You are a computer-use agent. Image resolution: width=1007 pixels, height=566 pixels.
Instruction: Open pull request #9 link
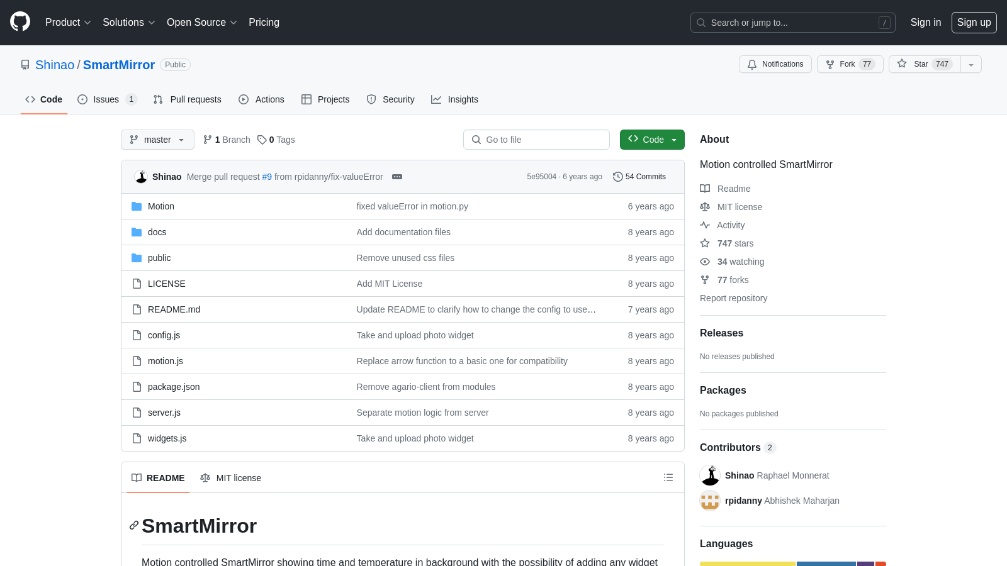pos(267,177)
